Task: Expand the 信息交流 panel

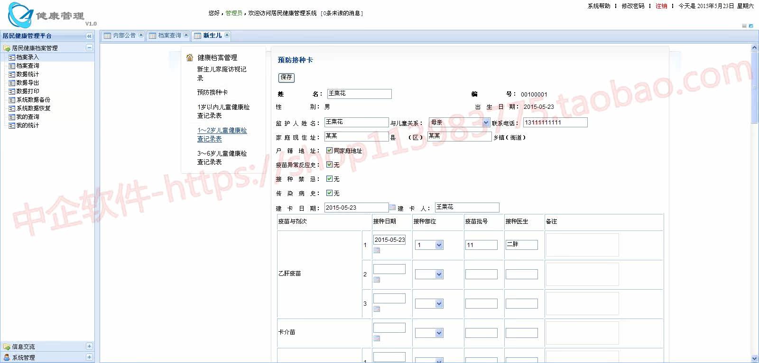Action: (x=89, y=346)
